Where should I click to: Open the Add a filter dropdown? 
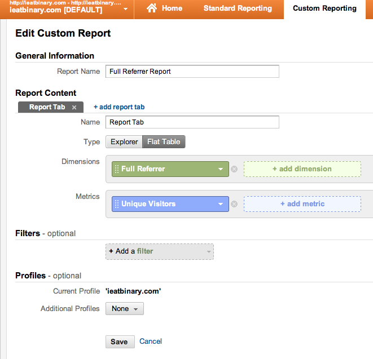(x=160, y=251)
